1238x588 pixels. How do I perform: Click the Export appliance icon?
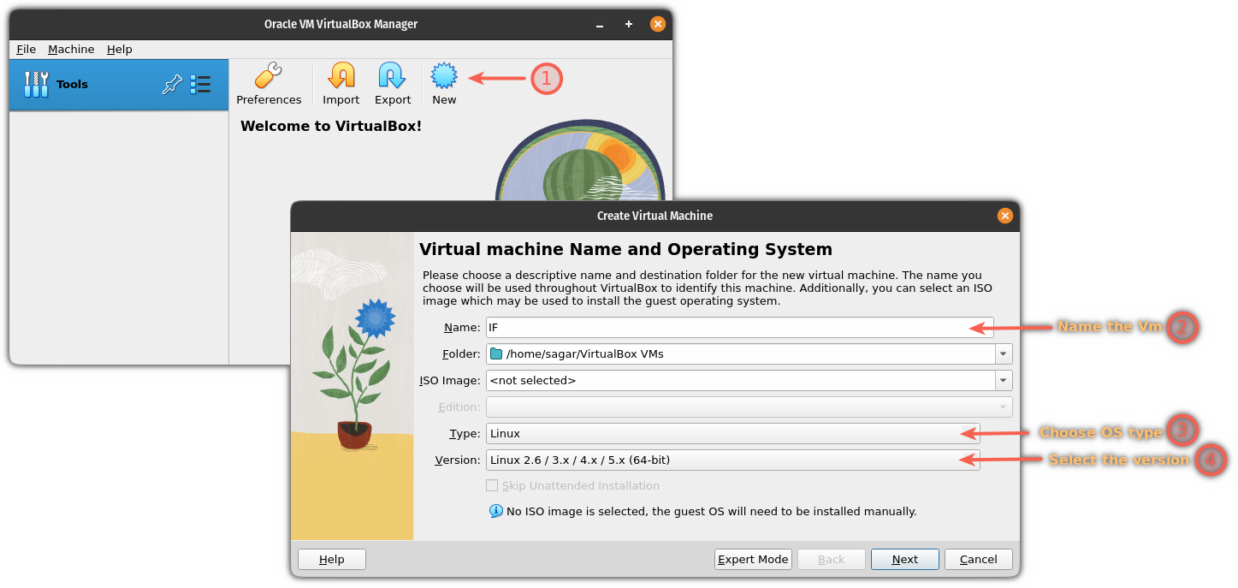[392, 77]
